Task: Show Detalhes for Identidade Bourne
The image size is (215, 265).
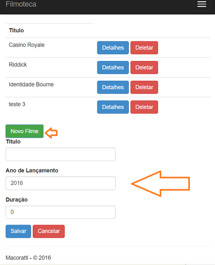Action: pyautogui.click(x=113, y=87)
